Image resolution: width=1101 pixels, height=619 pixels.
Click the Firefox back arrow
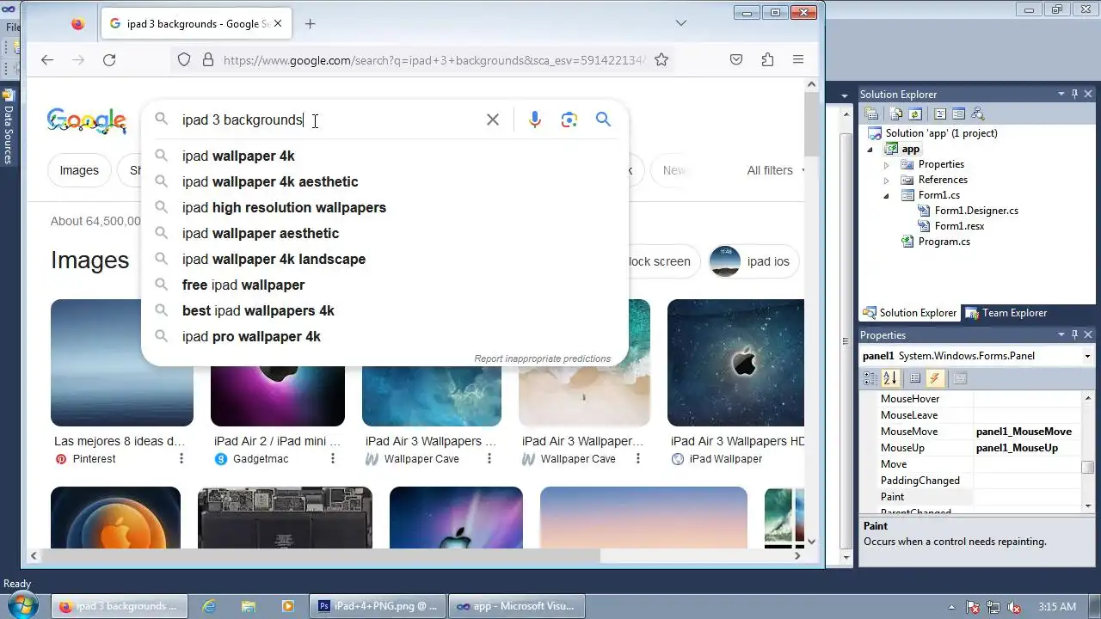pyautogui.click(x=47, y=60)
